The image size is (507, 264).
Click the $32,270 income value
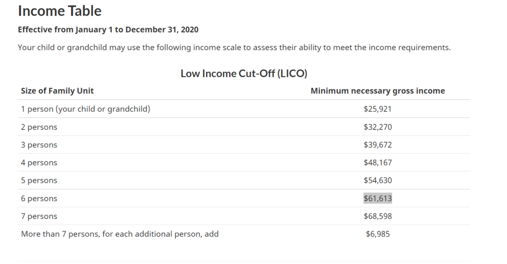pos(377,127)
